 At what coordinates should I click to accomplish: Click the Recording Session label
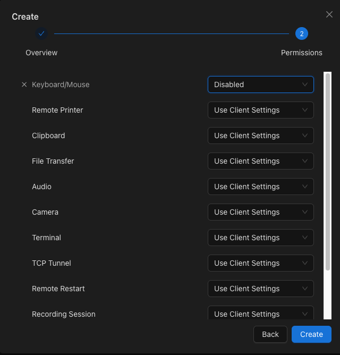point(64,314)
